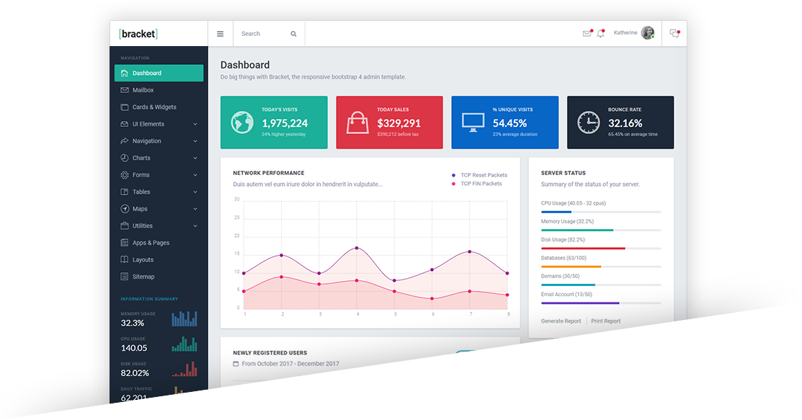The width and height of the screenshot is (802, 420).
Task: Click the search magnifier icon
Action: point(293,34)
